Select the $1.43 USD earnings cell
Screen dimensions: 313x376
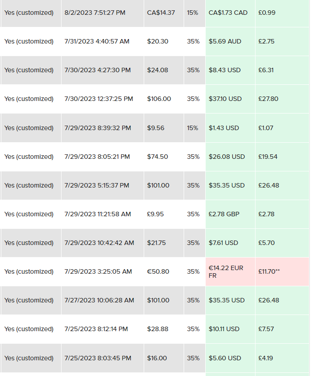[224, 128]
